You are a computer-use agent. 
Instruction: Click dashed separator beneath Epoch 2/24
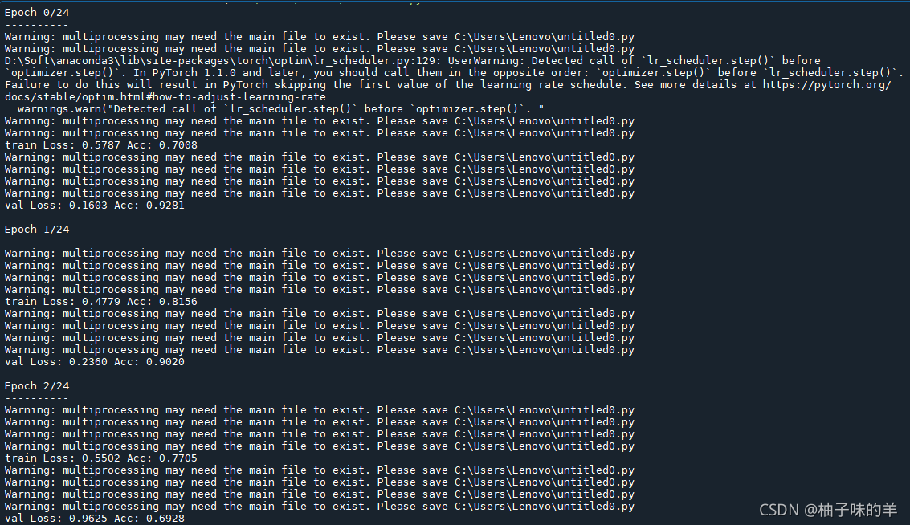click(36, 398)
